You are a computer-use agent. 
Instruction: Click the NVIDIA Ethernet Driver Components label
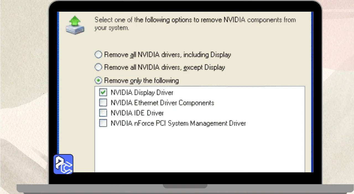[x=162, y=103]
